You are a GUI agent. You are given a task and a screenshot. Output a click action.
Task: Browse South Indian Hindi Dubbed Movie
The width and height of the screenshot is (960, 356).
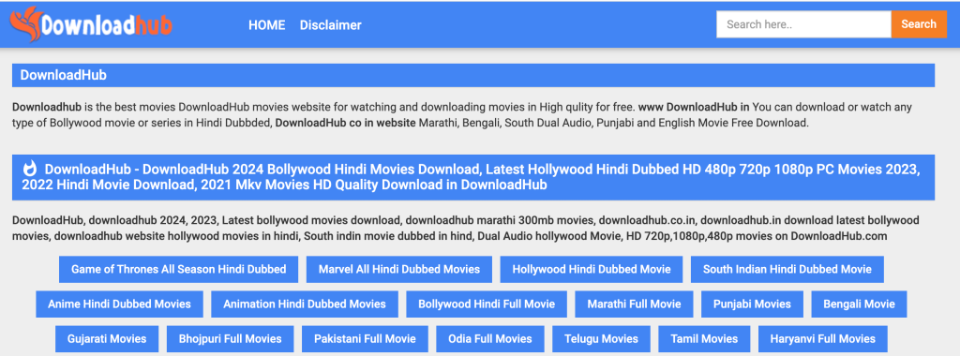[787, 269]
